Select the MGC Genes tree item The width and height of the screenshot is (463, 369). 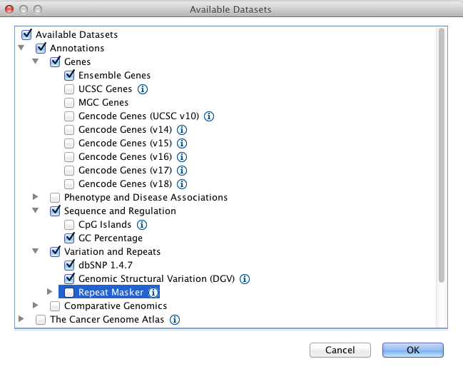pos(103,103)
